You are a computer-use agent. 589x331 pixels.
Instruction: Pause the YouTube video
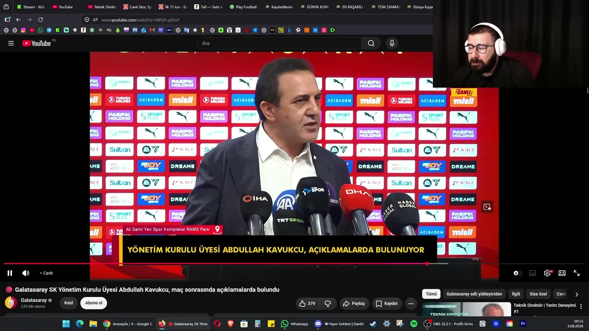(9, 273)
